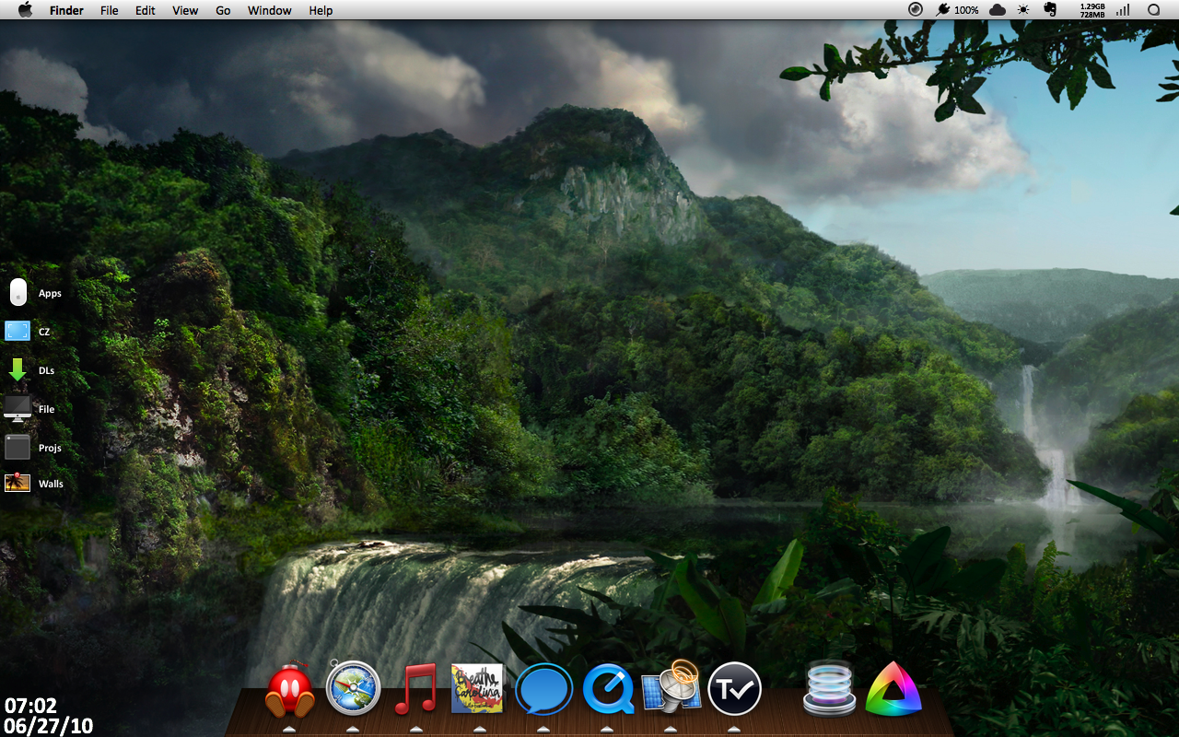Click the round lens icon in menu bar
This screenshot has width=1179, height=737.
click(x=915, y=9)
